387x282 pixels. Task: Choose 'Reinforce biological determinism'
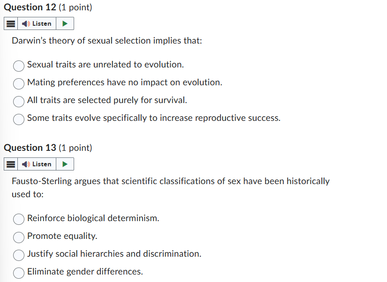click(19, 219)
